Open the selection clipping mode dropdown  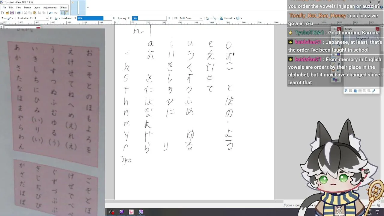(239, 18)
